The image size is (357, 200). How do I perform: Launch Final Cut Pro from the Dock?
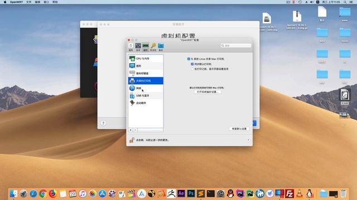[132, 194]
